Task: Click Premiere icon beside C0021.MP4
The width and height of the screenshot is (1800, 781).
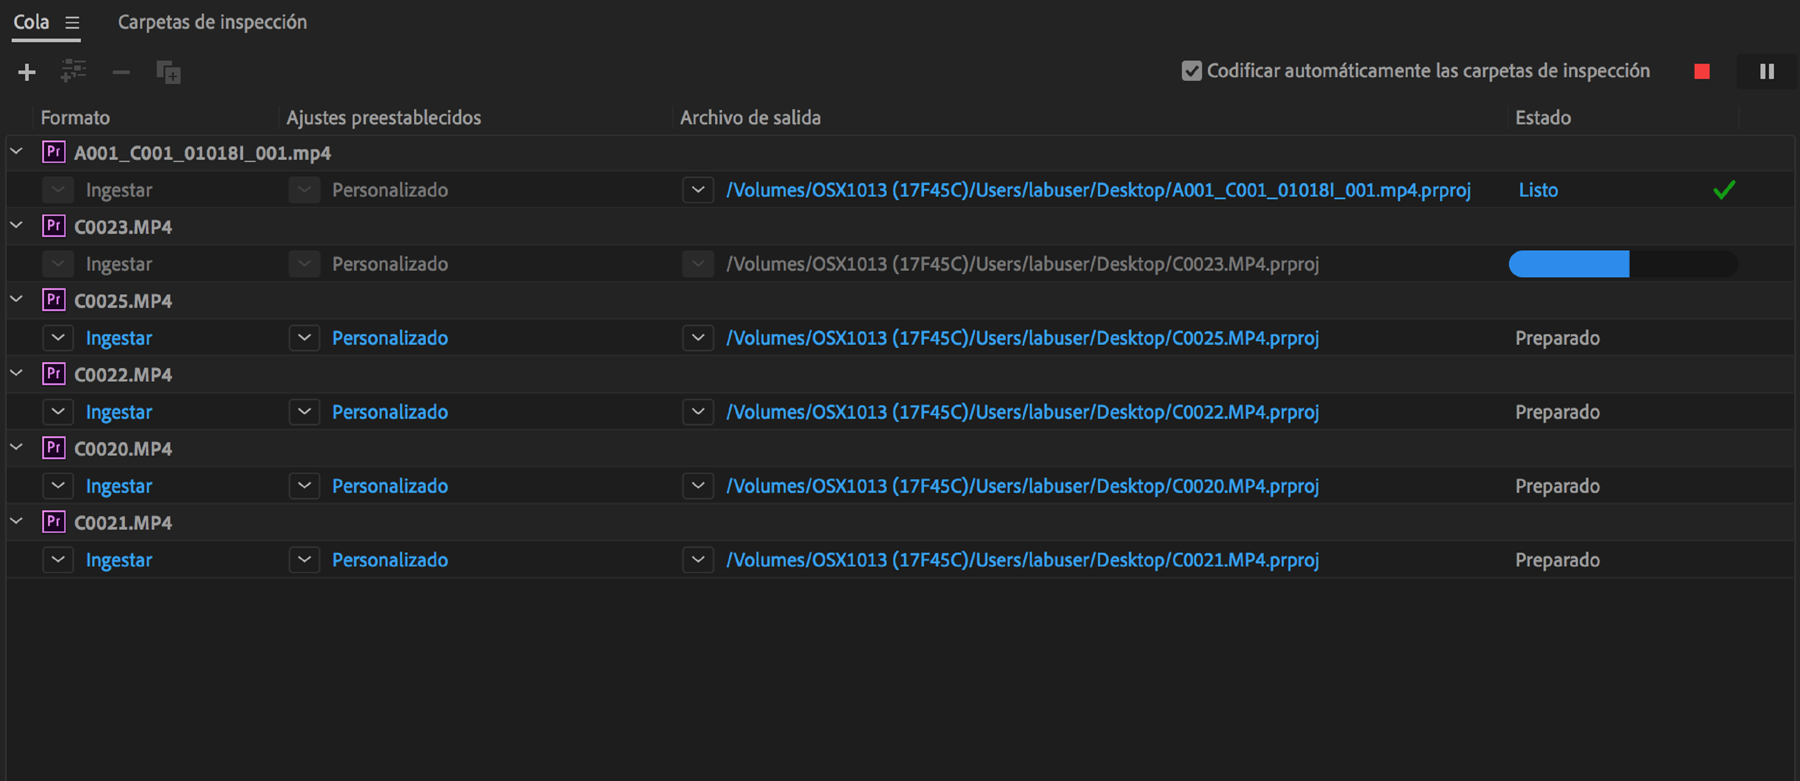Action: 54,522
